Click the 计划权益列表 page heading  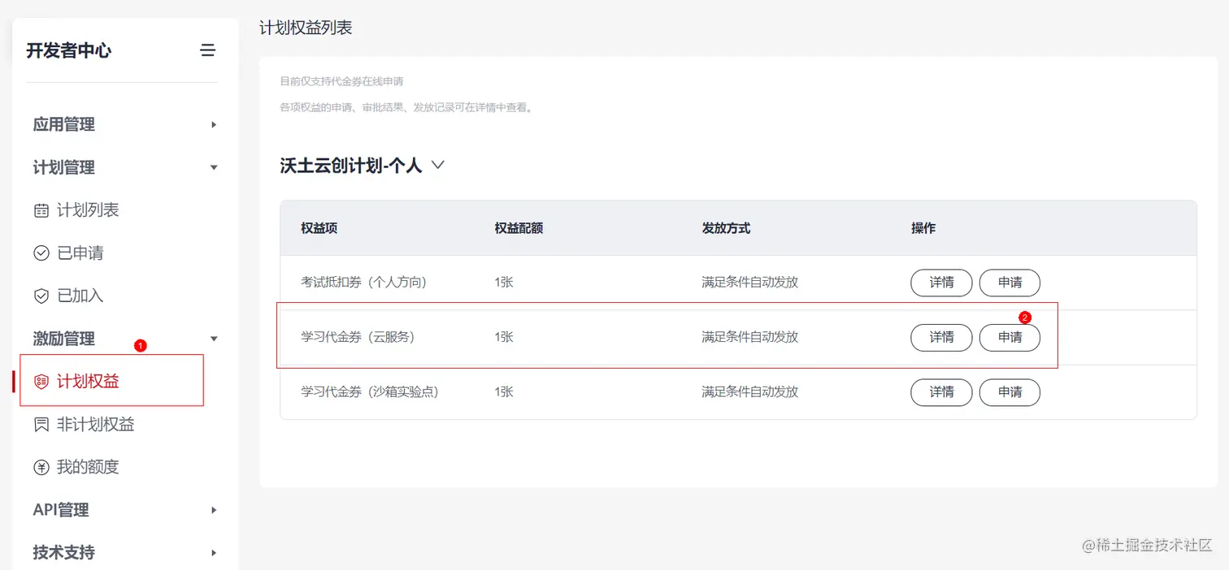pyautogui.click(x=306, y=28)
